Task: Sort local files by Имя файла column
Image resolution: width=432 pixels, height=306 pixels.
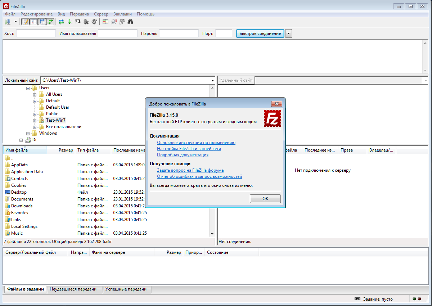Action: click(x=25, y=150)
